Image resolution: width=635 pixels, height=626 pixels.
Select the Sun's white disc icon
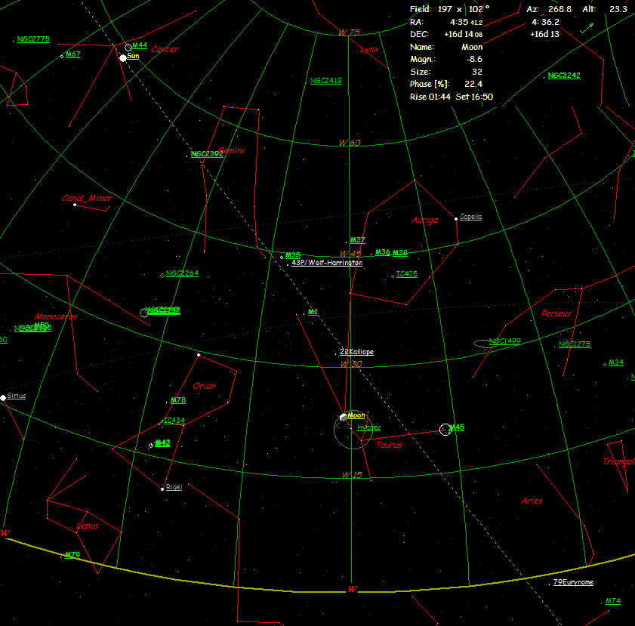coord(122,57)
